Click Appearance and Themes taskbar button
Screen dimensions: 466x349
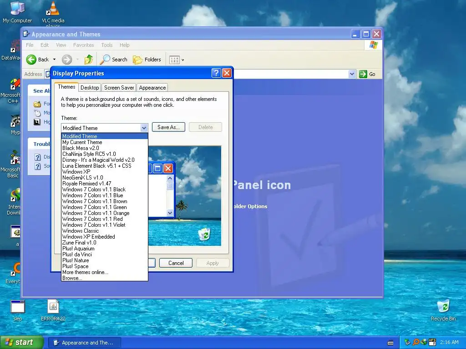[x=84, y=343]
